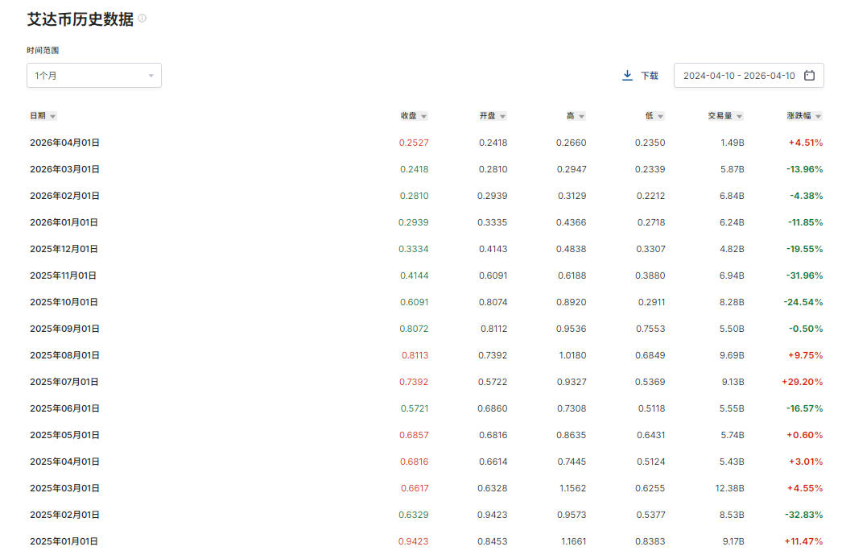The width and height of the screenshot is (842, 555).
Task: Click the change value -0.50%
Action: click(x=806, y=329)
